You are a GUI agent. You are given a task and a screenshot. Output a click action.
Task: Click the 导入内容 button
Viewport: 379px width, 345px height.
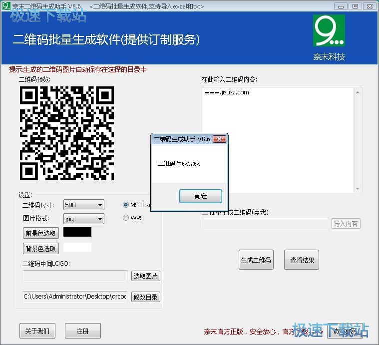coord(346,224)
